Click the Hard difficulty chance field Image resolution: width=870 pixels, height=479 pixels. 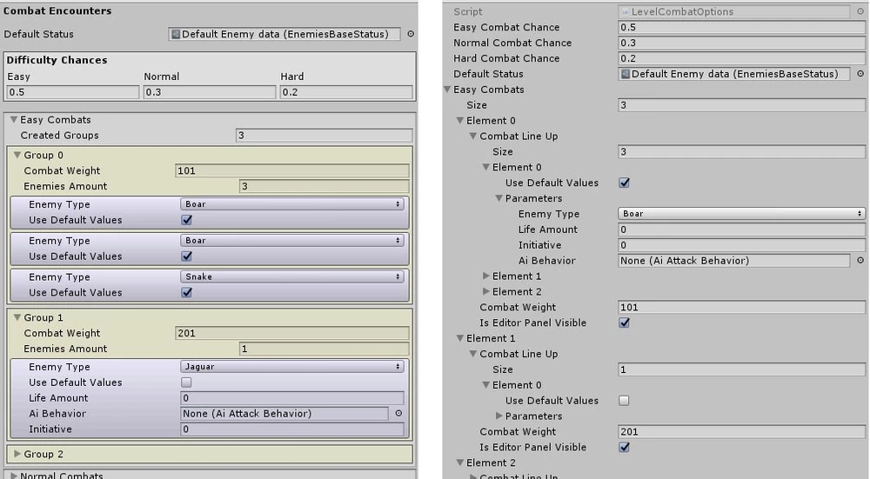(345, 92)
